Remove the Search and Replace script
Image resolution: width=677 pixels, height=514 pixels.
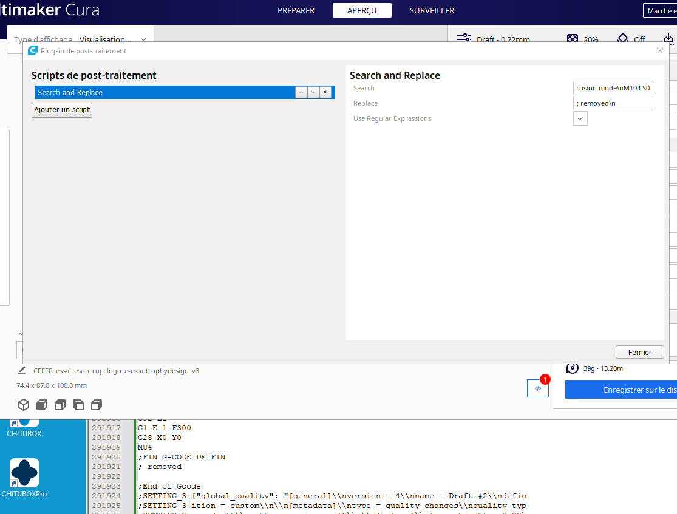tap(325, 92)
